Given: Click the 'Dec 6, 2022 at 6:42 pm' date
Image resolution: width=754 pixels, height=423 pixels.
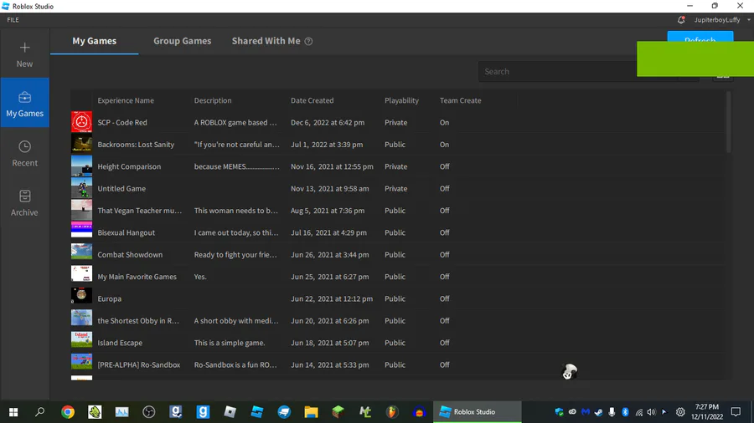Looking at the screenshot, I should 328,122.
